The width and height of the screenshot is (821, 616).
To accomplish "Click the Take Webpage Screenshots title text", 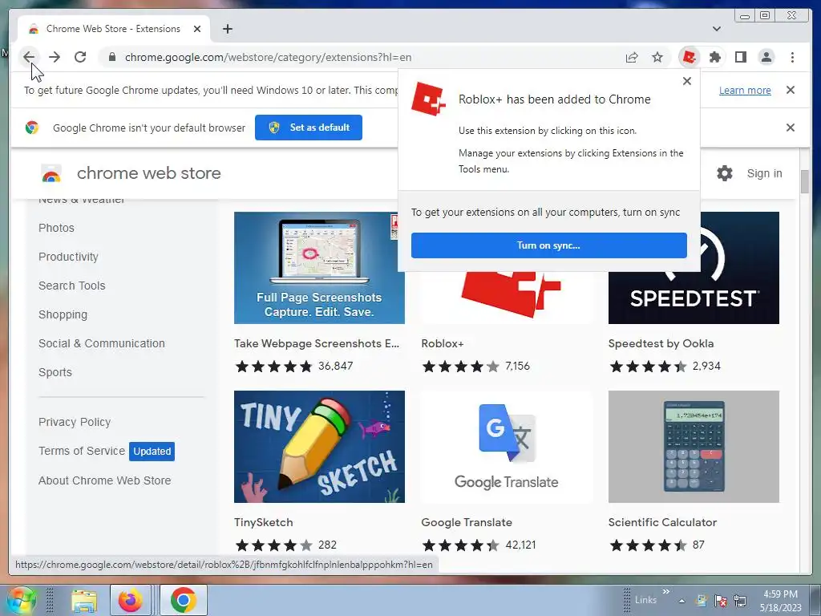I will [316, 343].
